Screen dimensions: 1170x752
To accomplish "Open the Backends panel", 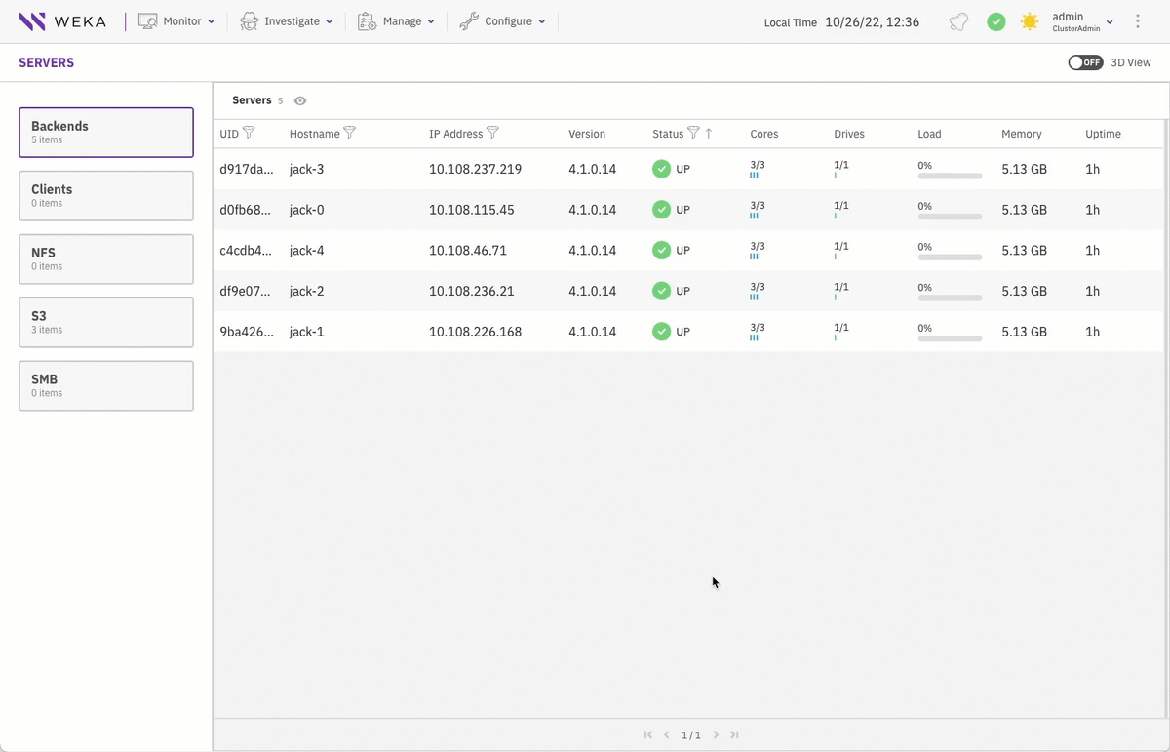I will [105, 132].
